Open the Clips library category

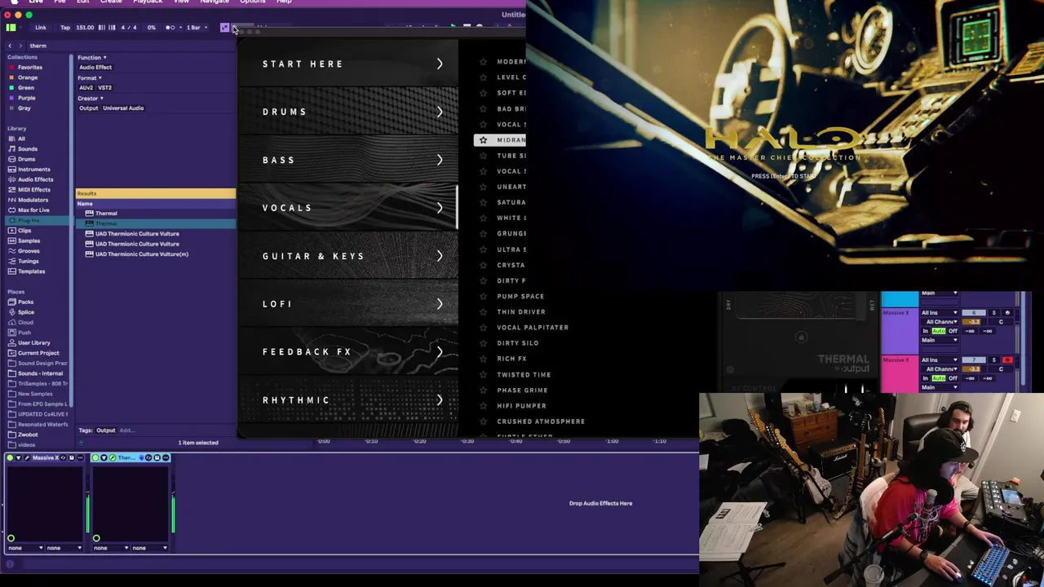tap(24, 231)
